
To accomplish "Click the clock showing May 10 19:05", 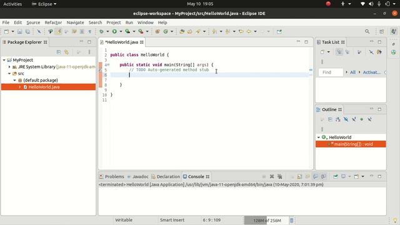I will (x=200, y=4).
